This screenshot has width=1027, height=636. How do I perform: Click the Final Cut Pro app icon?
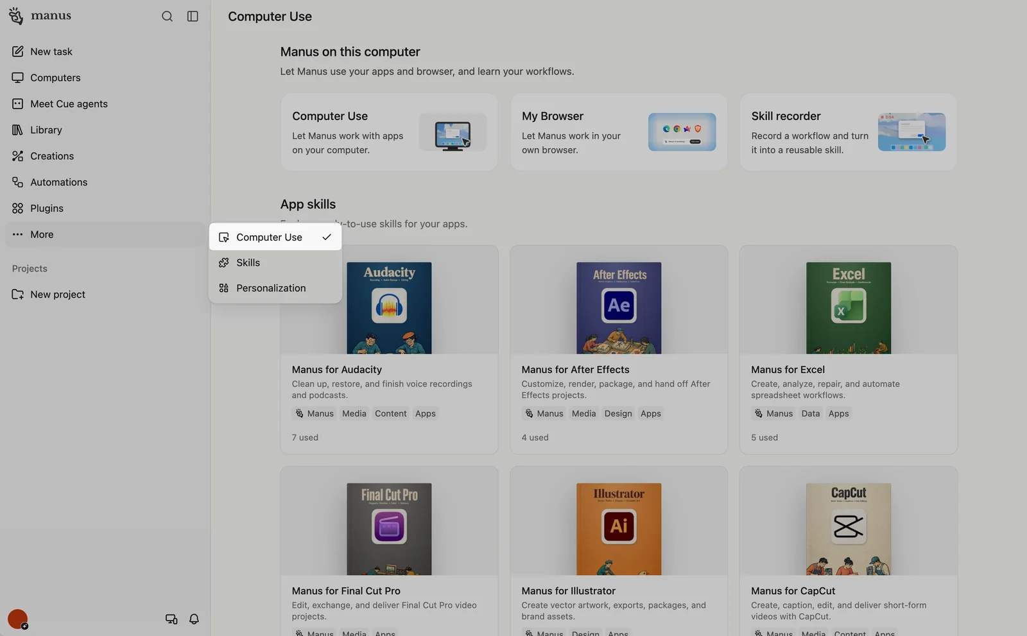389,527
